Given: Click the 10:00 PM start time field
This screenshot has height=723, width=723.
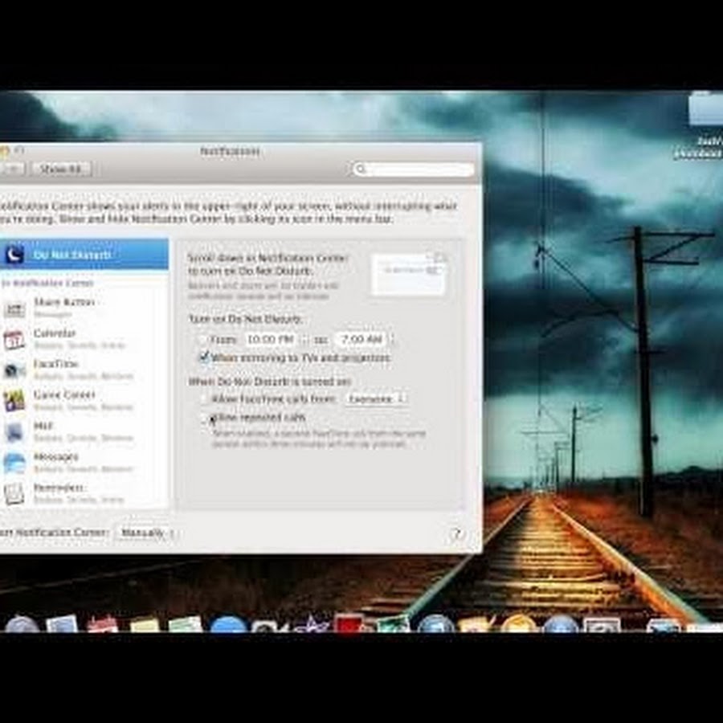Looking at the screenshot, I should tap(270, 340).
